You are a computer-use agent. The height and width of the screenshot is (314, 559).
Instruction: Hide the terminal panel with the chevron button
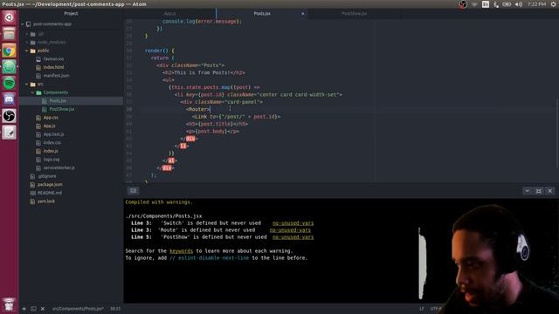[528, 191]
